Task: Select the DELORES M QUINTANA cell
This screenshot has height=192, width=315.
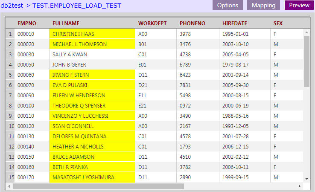Action: click(x=92, y=137)
